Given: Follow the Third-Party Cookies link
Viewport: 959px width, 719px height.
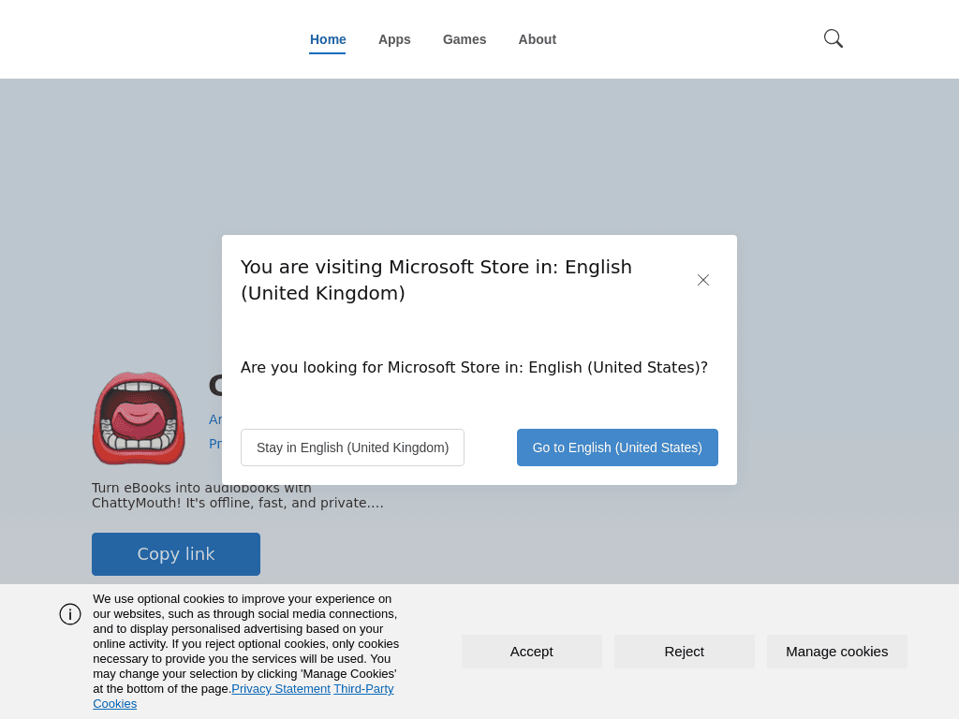Looking at the screenshot, I should [x=363, y=689].
